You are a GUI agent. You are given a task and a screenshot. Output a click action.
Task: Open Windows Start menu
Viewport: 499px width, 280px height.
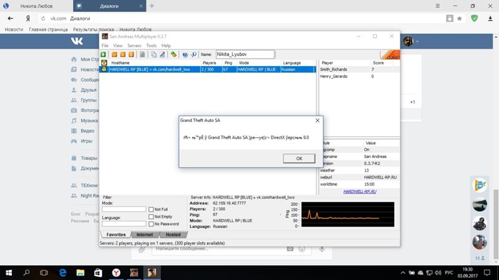[9, 273]
